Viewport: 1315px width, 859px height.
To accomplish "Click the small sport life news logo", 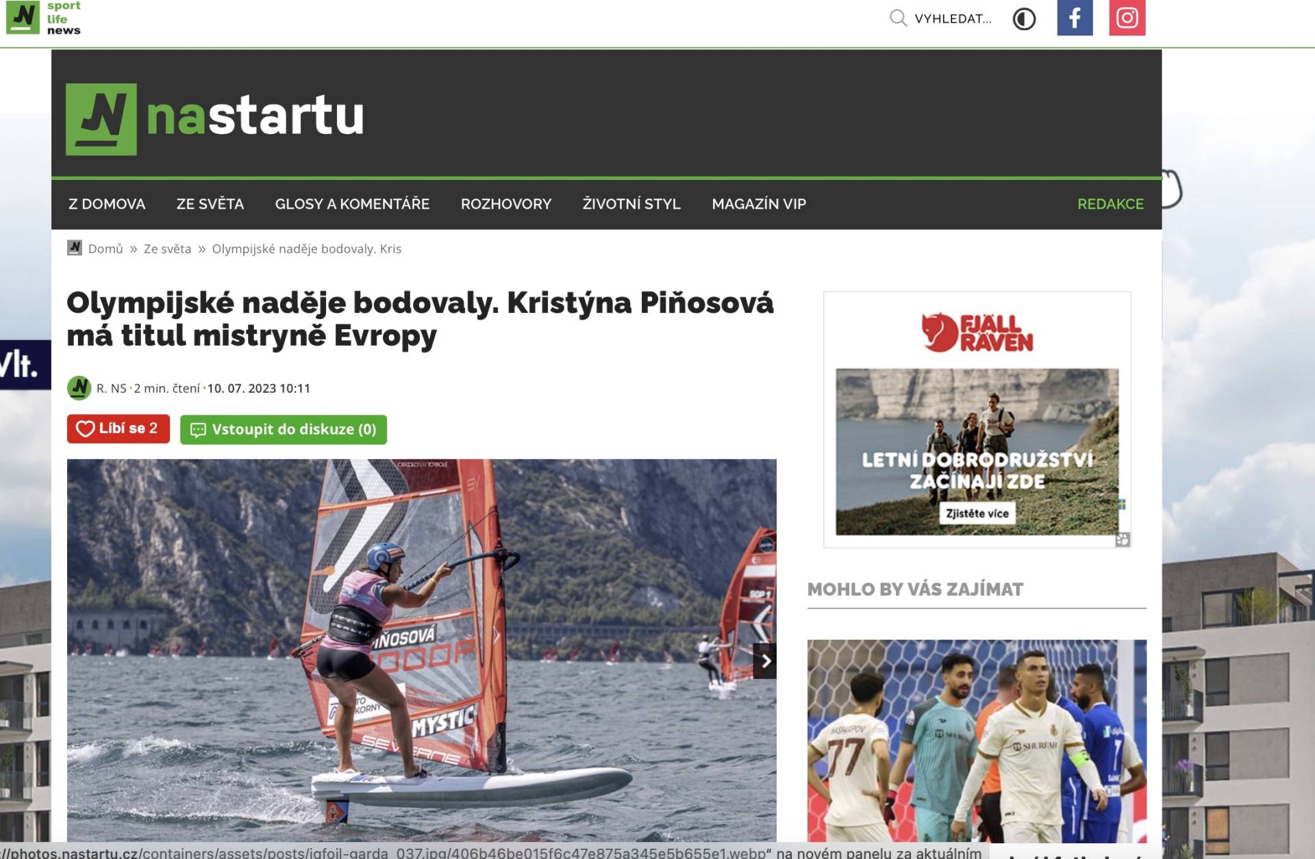I will (x=44, y=18).
